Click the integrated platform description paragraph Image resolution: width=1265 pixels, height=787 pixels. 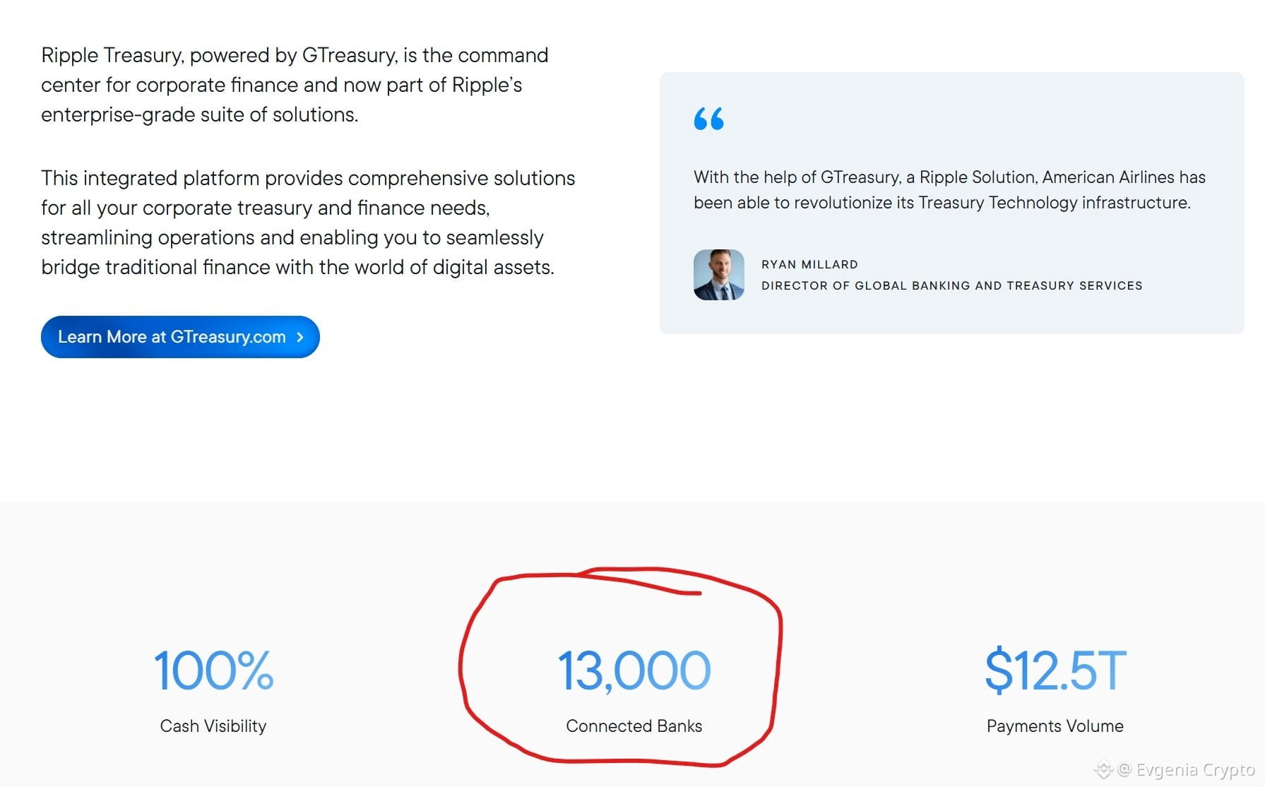coord(308,223)
